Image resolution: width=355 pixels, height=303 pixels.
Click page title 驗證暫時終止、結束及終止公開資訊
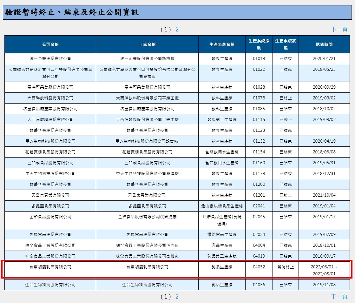click(72, 12)
